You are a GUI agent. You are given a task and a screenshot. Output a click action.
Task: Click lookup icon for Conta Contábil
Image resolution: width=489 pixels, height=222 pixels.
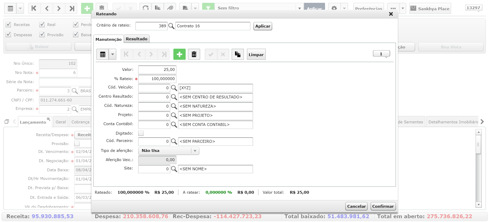(x=174, y=125)
